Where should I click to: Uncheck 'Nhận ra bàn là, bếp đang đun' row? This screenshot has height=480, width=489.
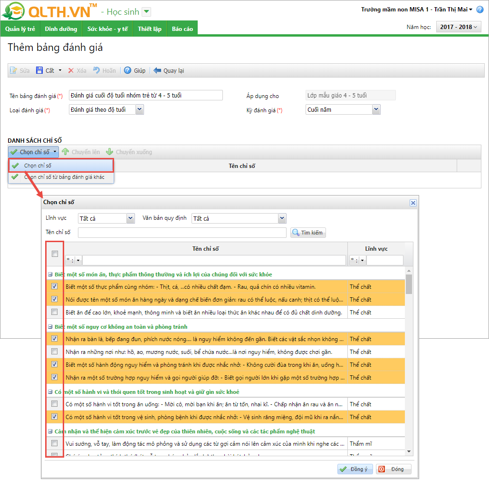[x=55, y=338]
